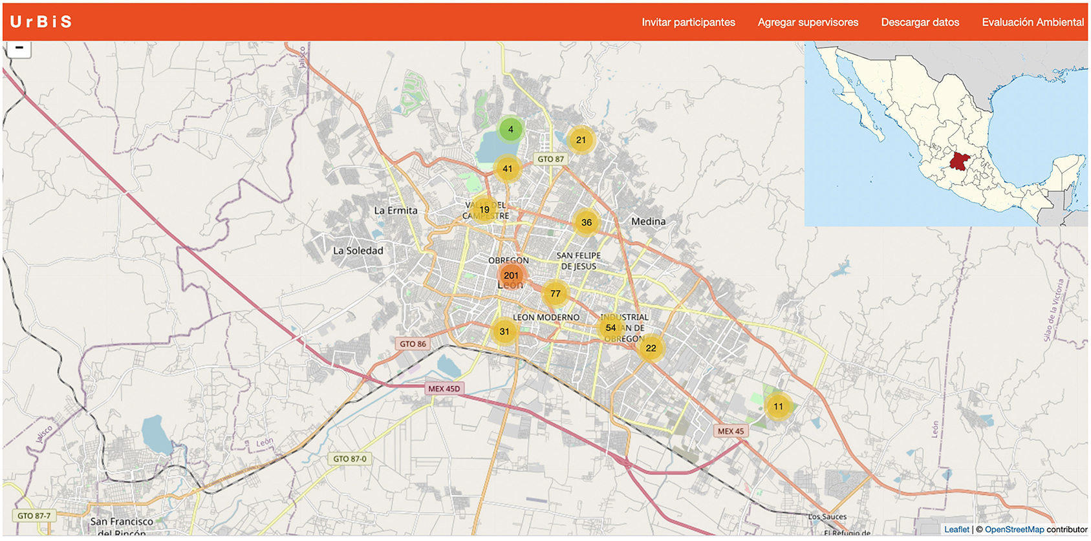Click the LEON MODERNO neighborhood label
Image resolution: width=1091 pixels, height=541 pixels.
(546, 317)
